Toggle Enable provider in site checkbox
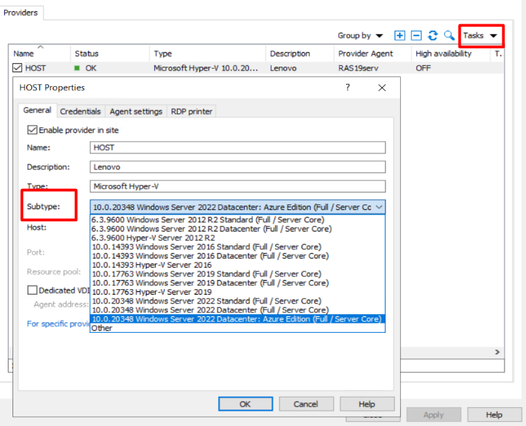Image resolution: width=526 pixels, height=426 pixels. point(32,130)
